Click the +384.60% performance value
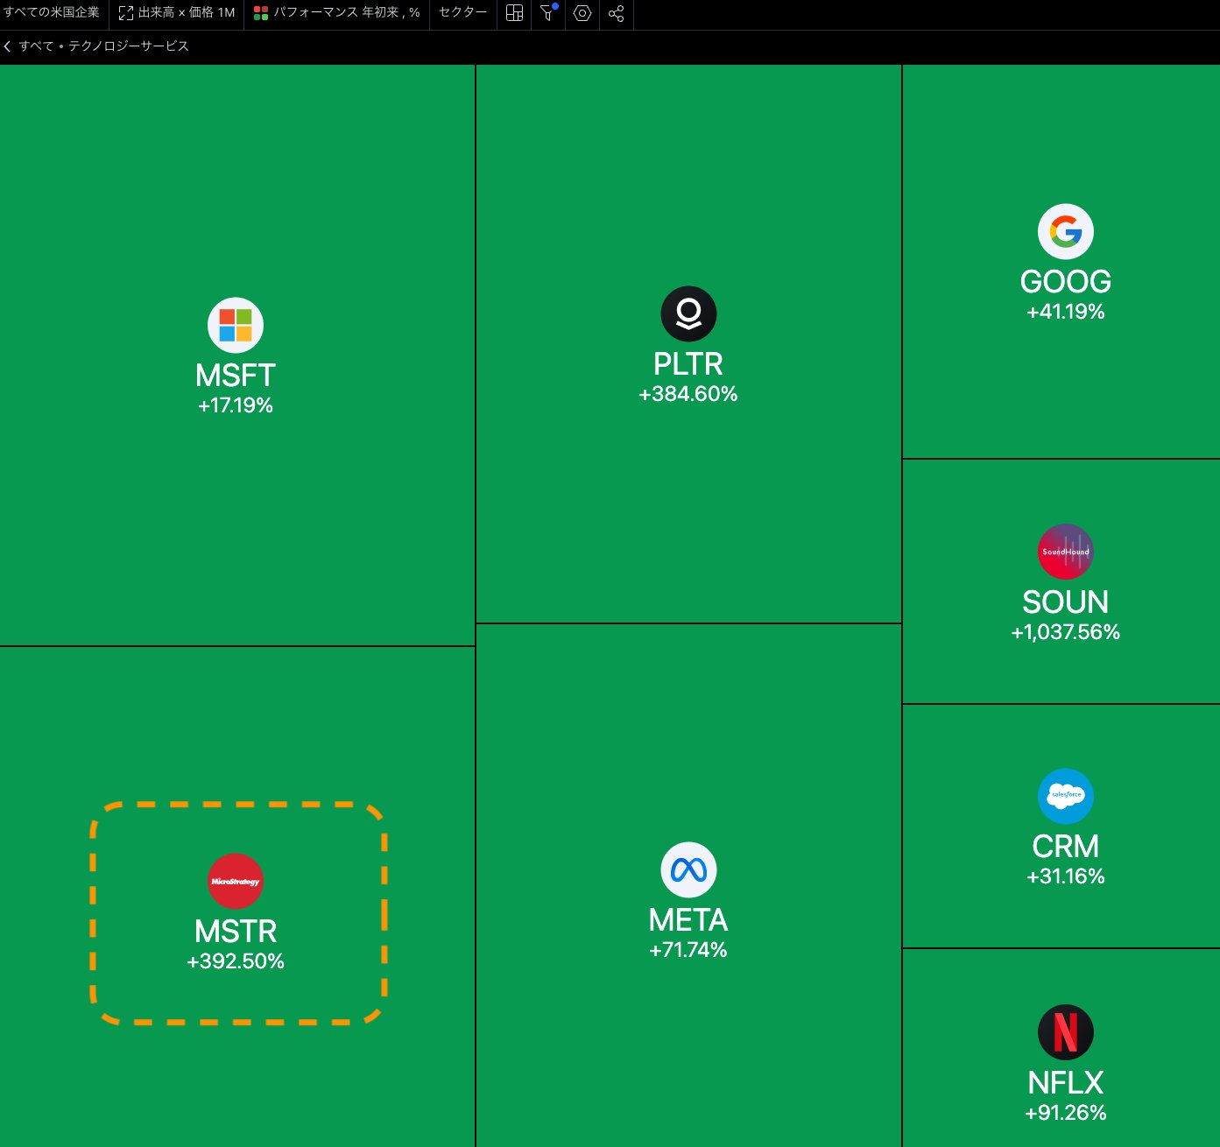1220x1147 pixels. (688, 394)
